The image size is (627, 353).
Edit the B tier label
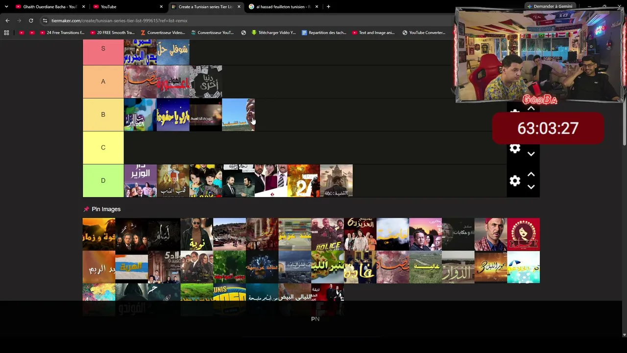pos(103,114)
